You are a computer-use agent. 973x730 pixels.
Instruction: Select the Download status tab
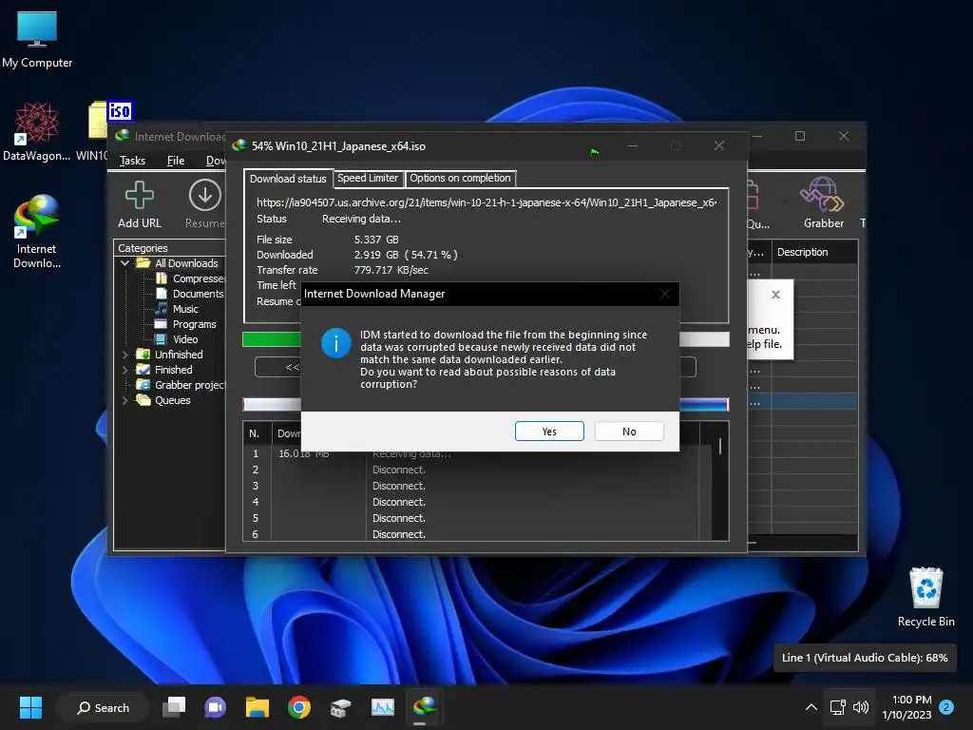coord(288,179)
